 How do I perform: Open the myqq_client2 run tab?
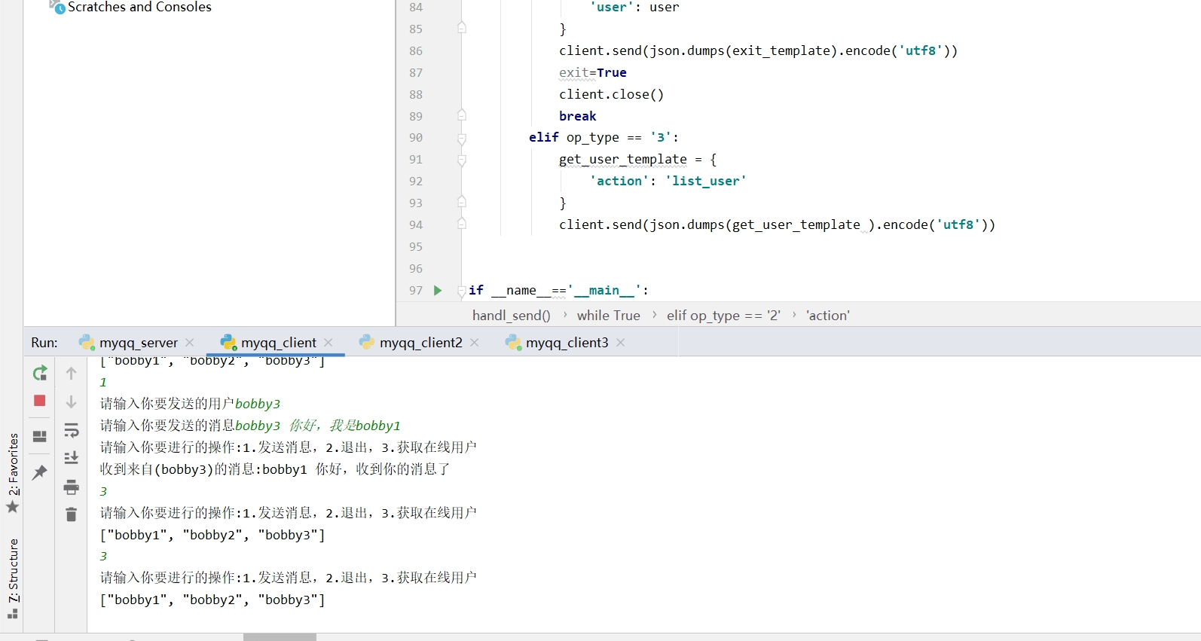[x=421, y=343]
